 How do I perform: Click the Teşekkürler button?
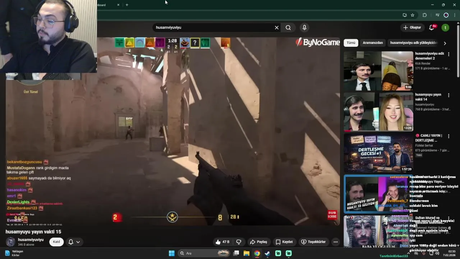(x=313, y=242)
